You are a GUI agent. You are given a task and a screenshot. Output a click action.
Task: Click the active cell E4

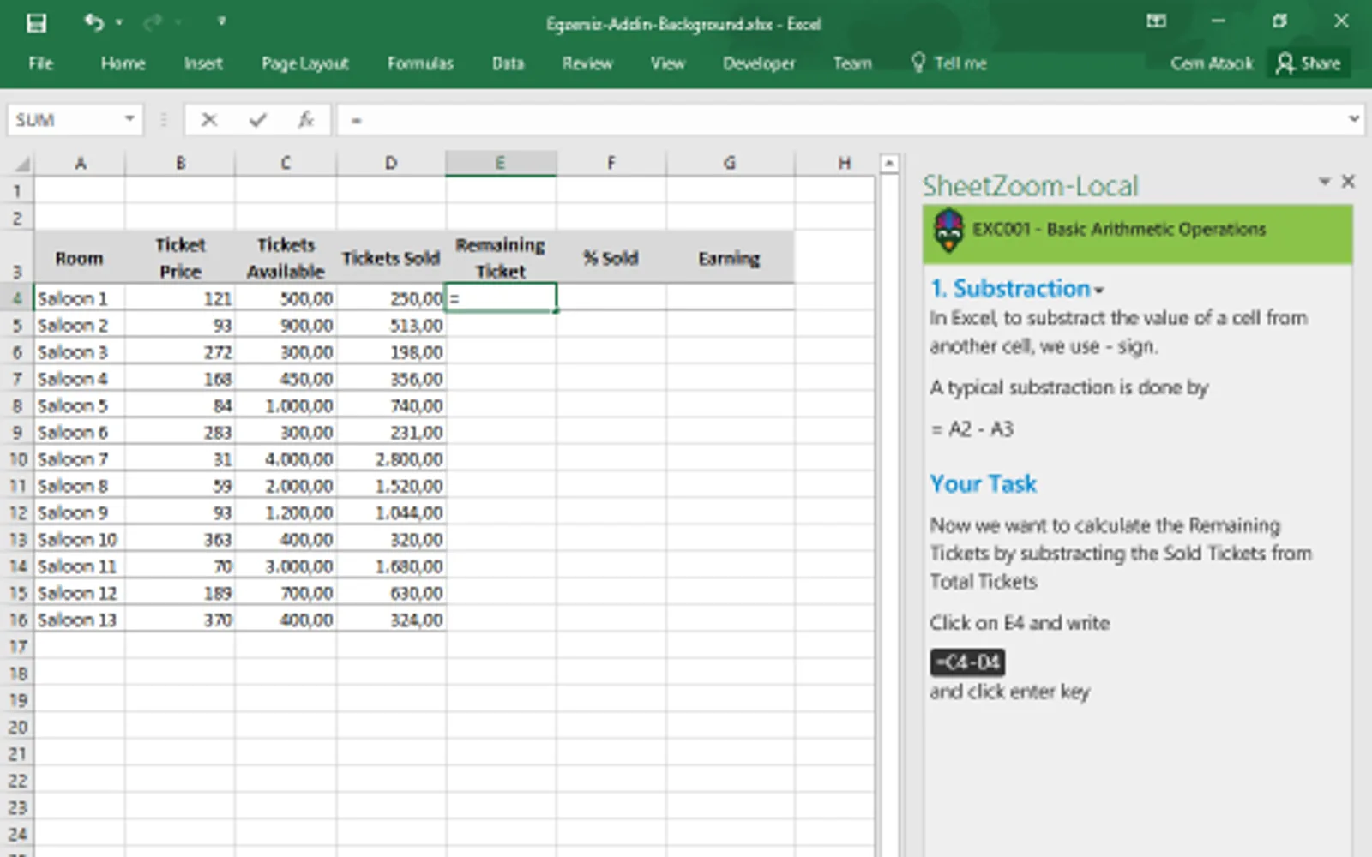501,298
